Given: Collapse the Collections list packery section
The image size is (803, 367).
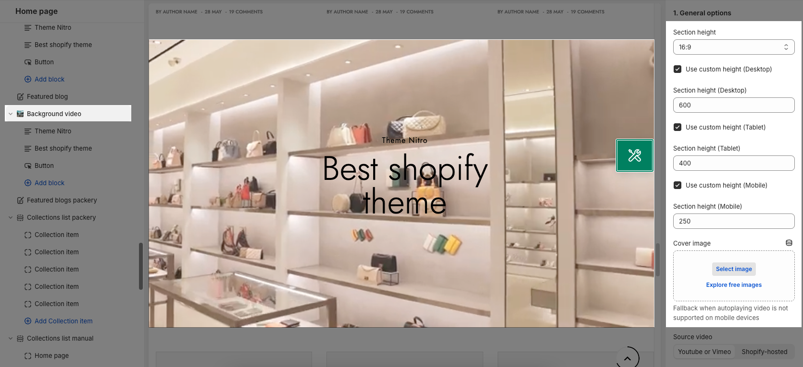Looking at the screenshot, I should click(x=11, y=218).
